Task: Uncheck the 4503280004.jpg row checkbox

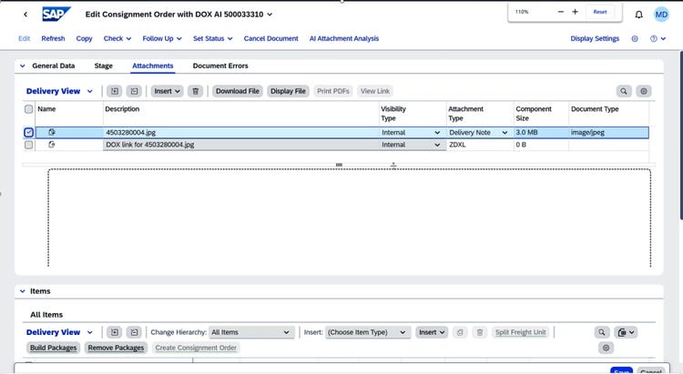Action: tap(29, 132)
